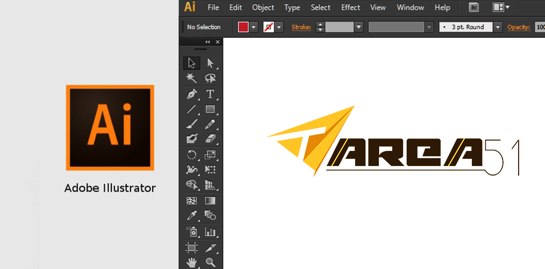545x269 pixels.
Task: Pick the Magic Wand tool
Action: pyautogui.click(x=192, y=78)
